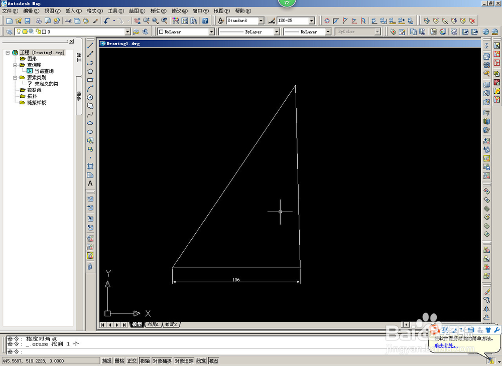Toggle 对象追踪 object tracking
Screen dimensions: 502x366
pyautogui.click(x=184, y=361)
